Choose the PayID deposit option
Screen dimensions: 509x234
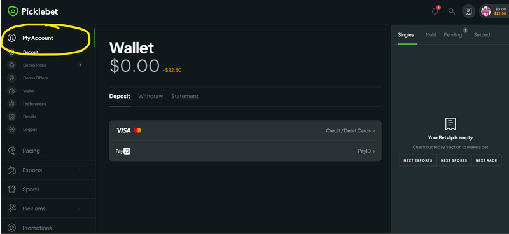tap(246, 151)
